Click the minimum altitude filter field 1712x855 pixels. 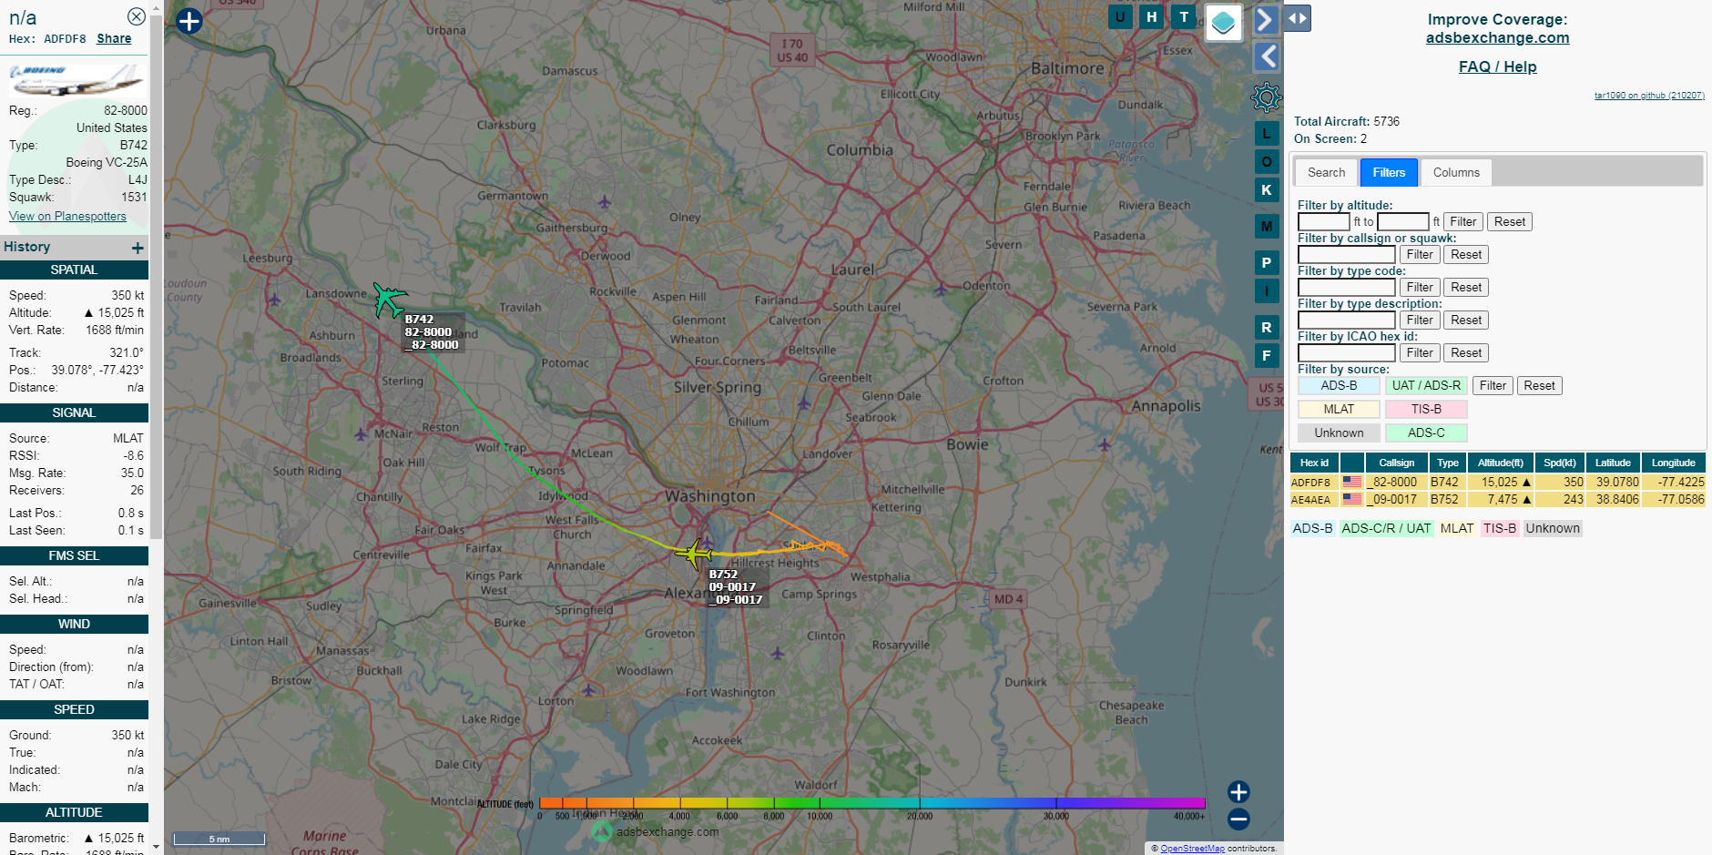[x=1323, y=222]
